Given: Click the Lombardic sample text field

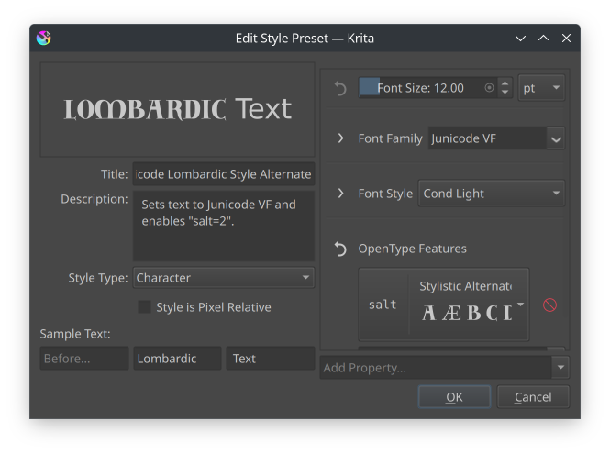Looking at the screenshot, I should [x=177, y=359].
